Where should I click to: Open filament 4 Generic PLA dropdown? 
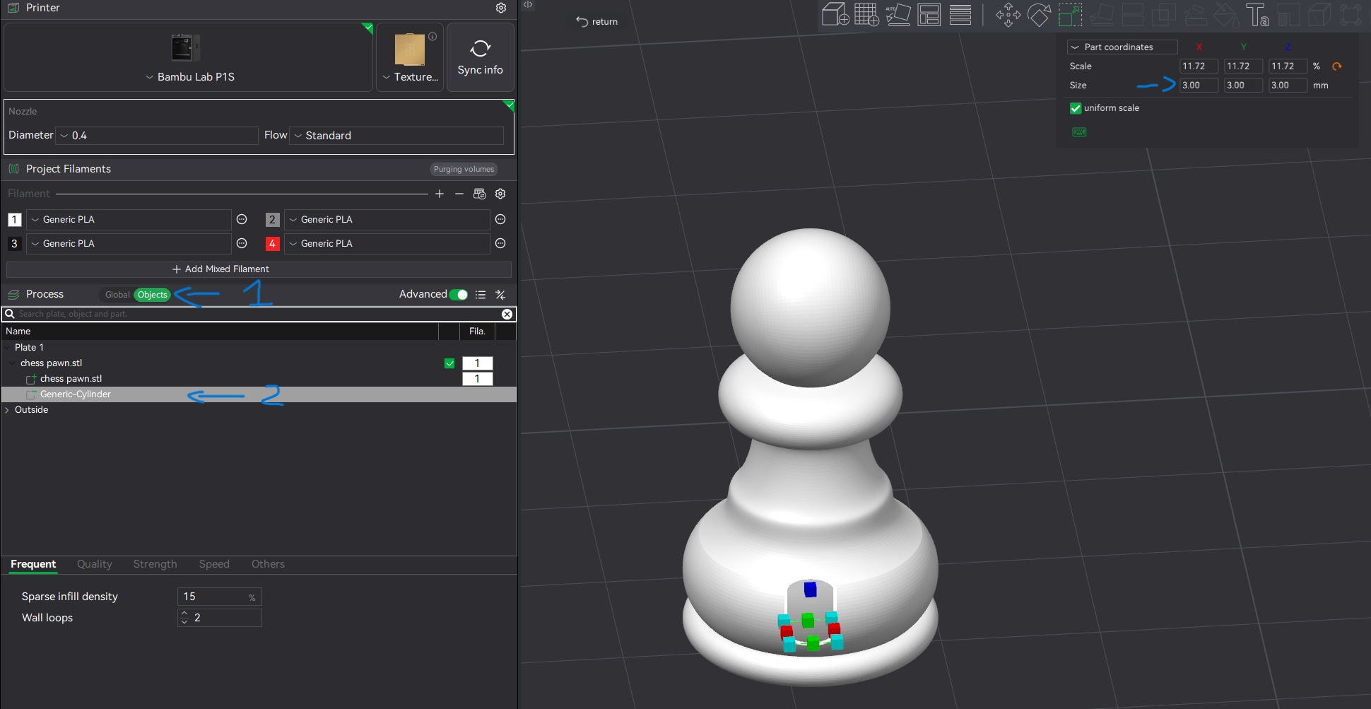(387, 244)
